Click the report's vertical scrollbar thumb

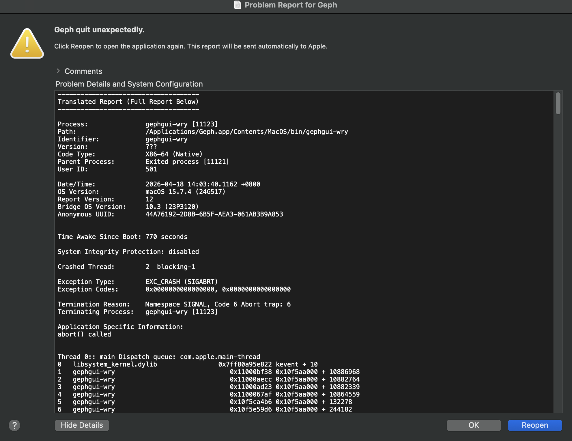click(x=558, y=103)
